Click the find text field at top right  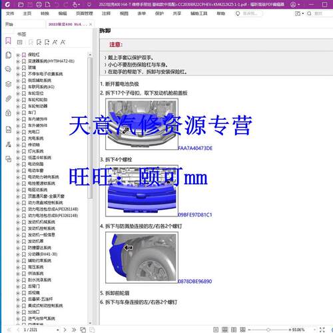tap(320, 13)
